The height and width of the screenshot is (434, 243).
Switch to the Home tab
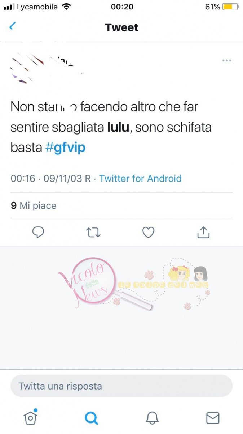pyautogui.click(x=31, y=417)
